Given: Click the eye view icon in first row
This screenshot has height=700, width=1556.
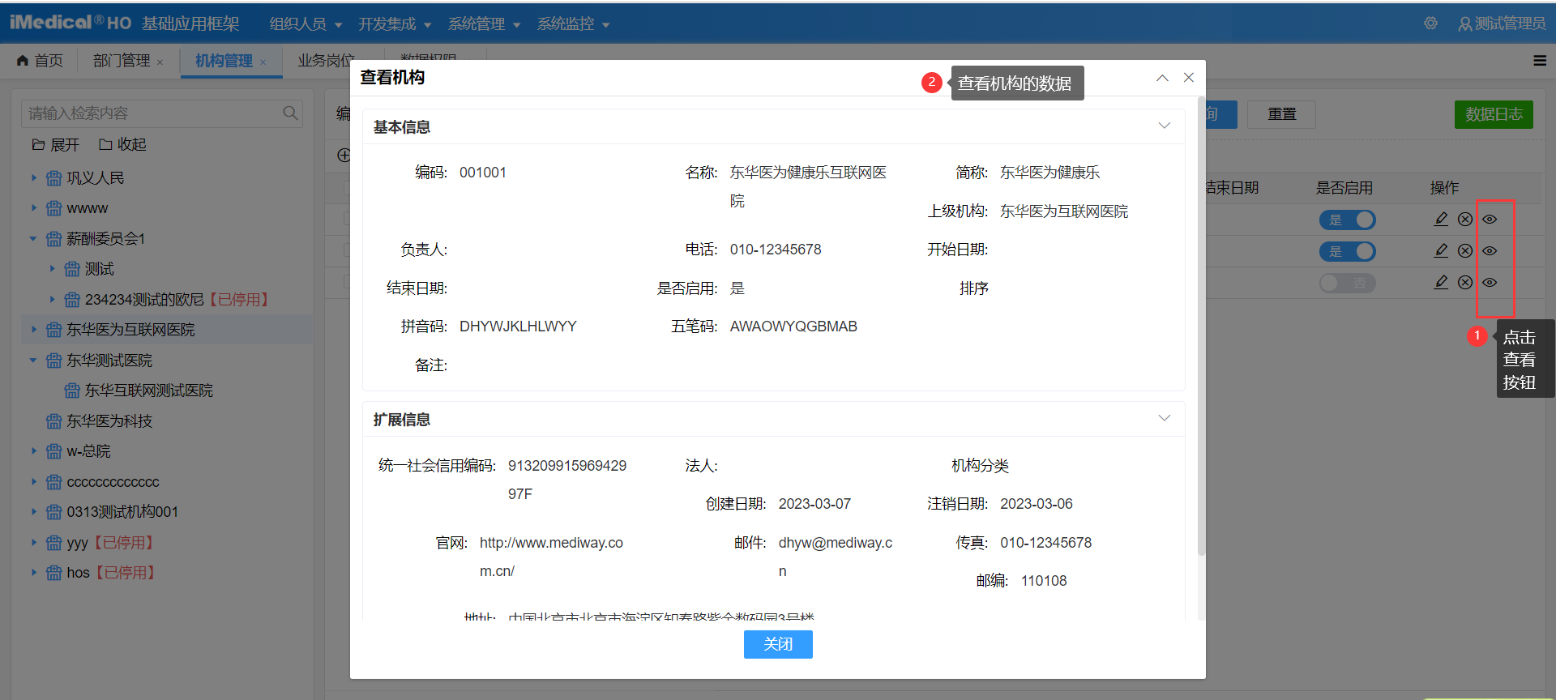Looking at the screenshot, I should (x=1490, y=219).
